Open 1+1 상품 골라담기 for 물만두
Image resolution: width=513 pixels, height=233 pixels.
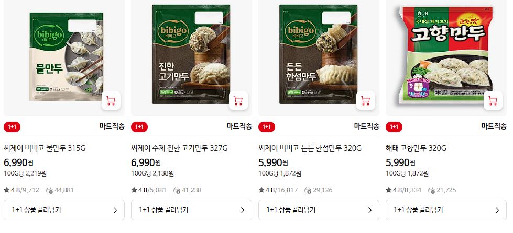[64, 210]
